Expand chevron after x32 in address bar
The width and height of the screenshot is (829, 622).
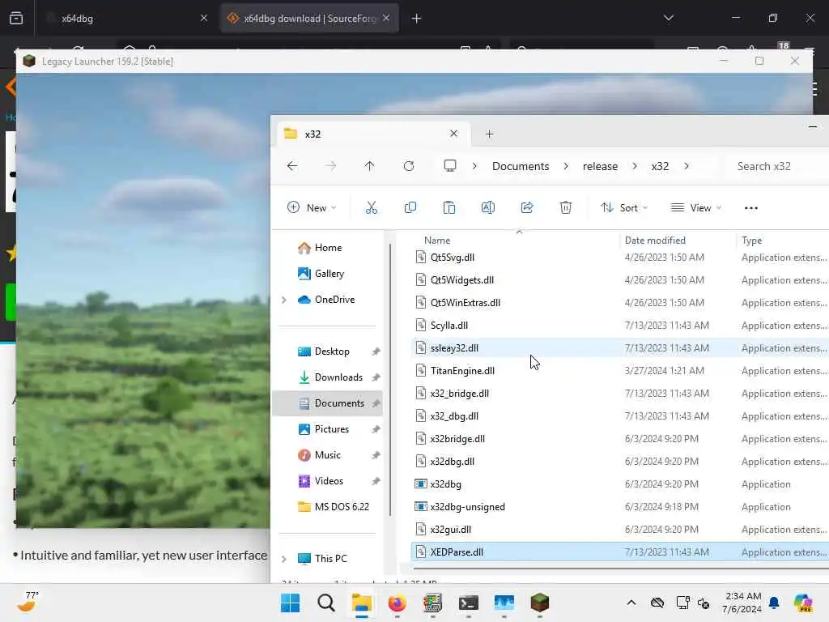(687, 166)
